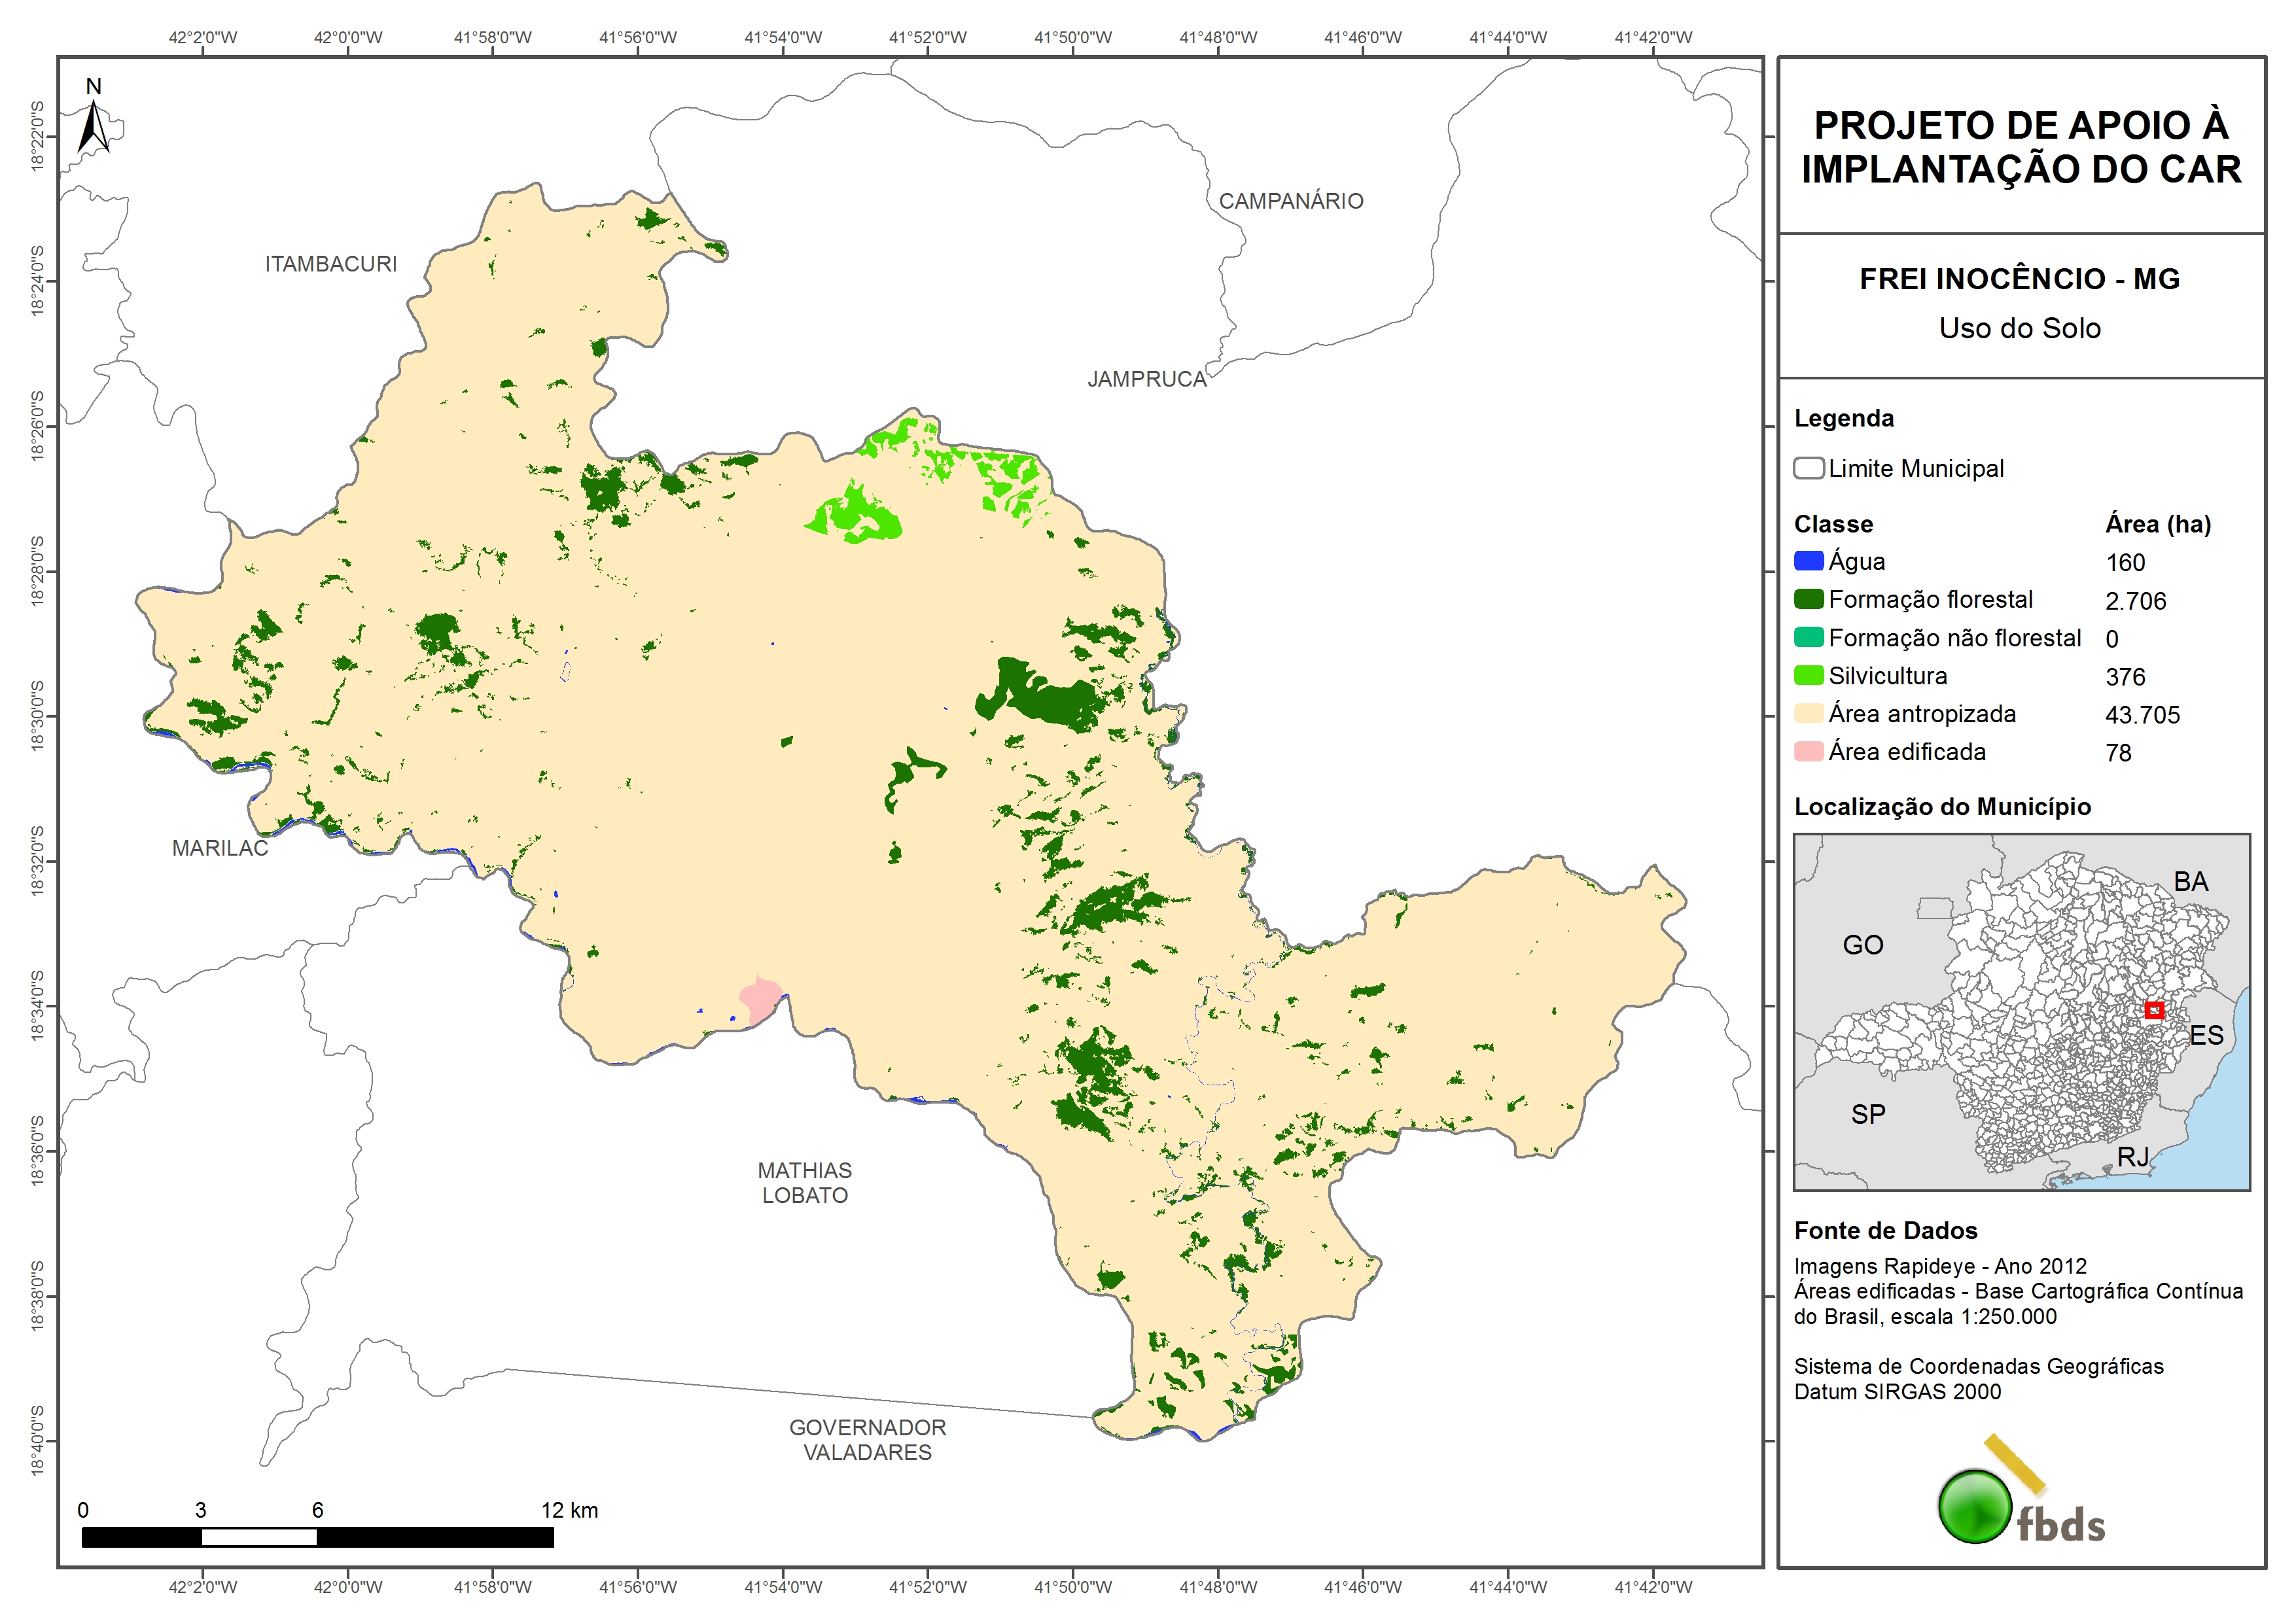Screen dimensions: 2296x1623
Task: Click the blue Água legend swatch
Action: 1808,561
